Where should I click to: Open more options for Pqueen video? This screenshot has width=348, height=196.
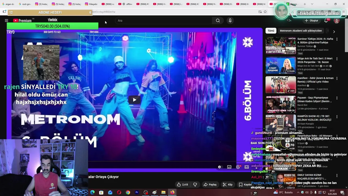pos(337,98)
